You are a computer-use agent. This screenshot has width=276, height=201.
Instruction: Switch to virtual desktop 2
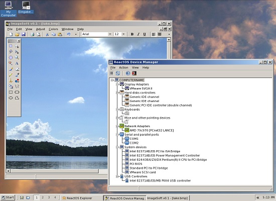43,197
